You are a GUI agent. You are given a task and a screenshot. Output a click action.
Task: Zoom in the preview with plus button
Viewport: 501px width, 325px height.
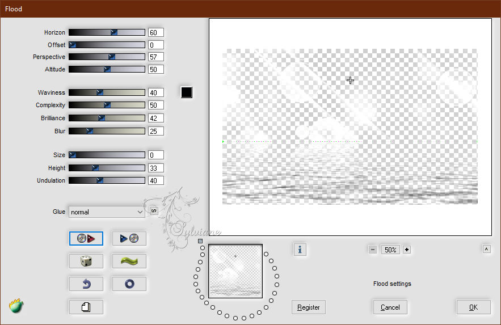[407, 250]
